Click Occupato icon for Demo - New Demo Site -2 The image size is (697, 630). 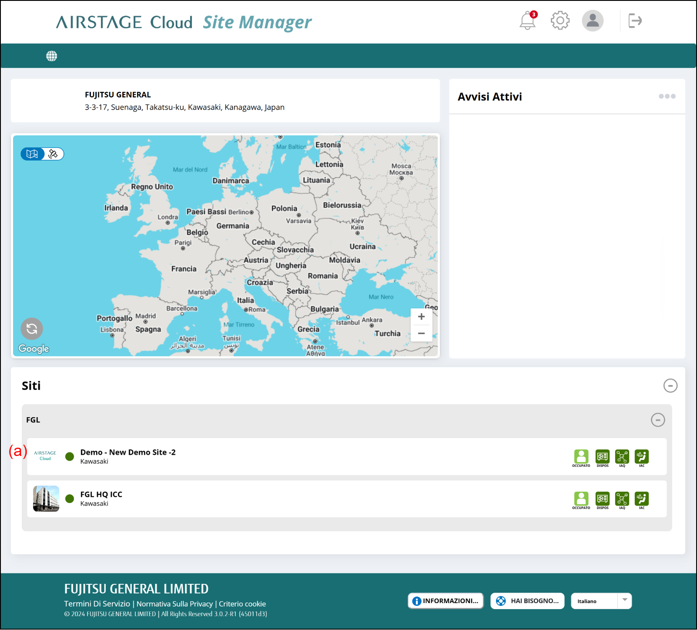pos(581,456)
